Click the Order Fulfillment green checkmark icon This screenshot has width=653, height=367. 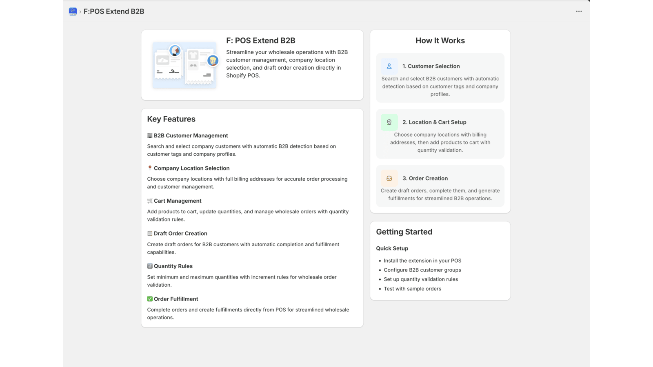(x=150, y=299)
